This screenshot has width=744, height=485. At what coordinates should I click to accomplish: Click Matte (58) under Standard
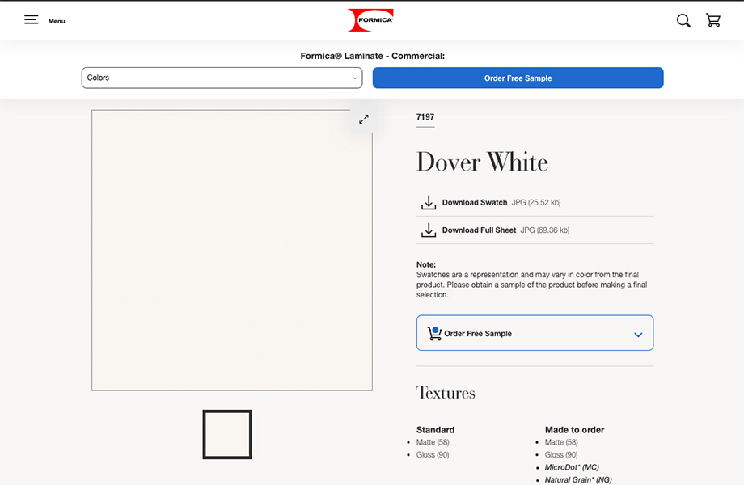point(433,442)
